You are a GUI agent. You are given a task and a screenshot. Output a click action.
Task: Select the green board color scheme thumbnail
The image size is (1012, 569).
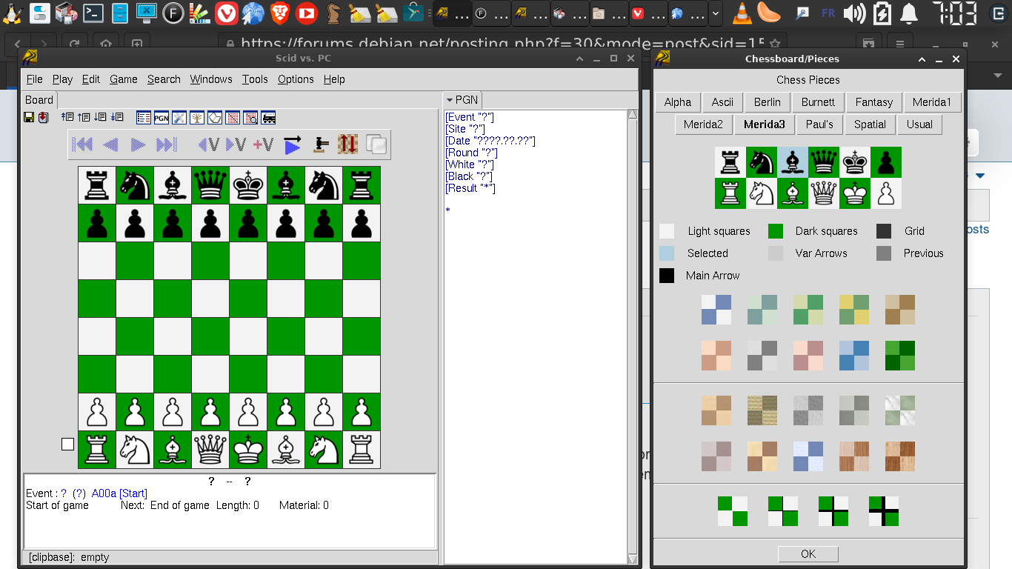(x=900, y=356)
